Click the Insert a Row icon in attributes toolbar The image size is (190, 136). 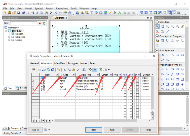point(39,70)
